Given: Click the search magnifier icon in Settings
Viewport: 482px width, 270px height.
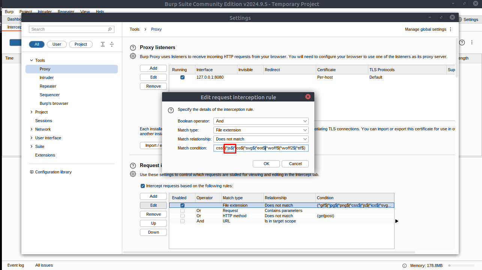Looking at the screenshot, I should point(110,29).
